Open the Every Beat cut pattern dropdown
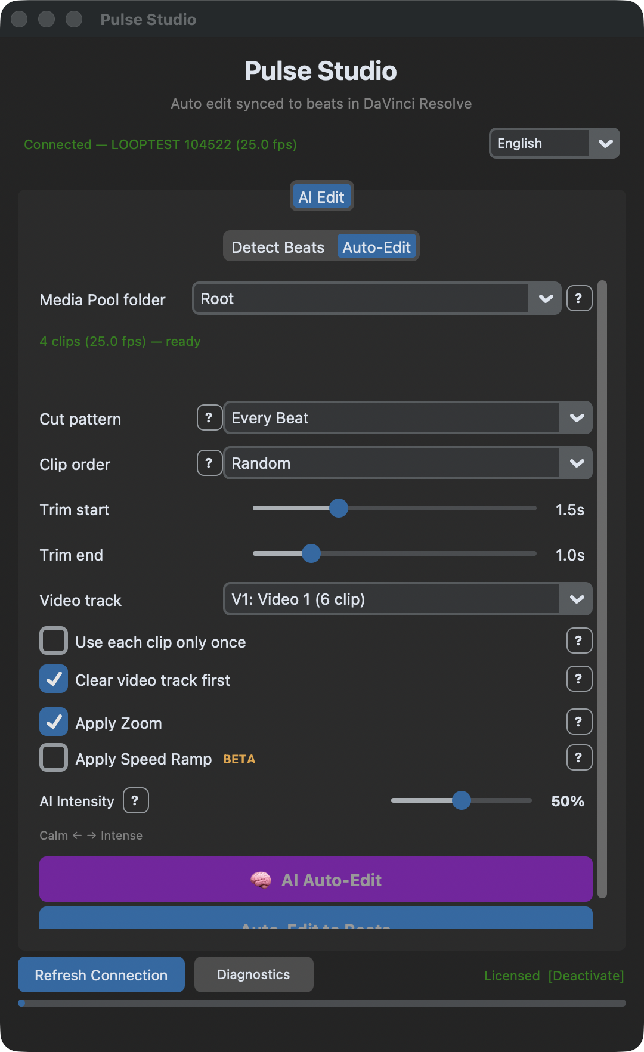This screenshot has width=644, height=1052. (x=408, y=417)
